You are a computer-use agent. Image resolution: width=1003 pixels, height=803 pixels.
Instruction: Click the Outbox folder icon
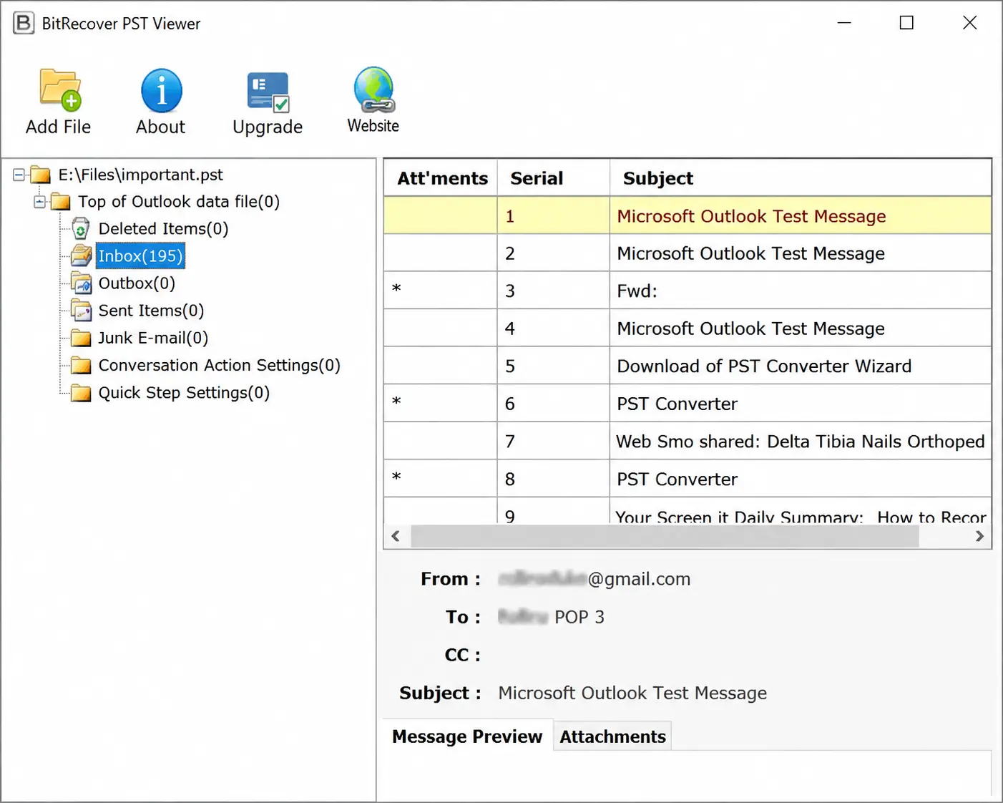tap(82, 283)
